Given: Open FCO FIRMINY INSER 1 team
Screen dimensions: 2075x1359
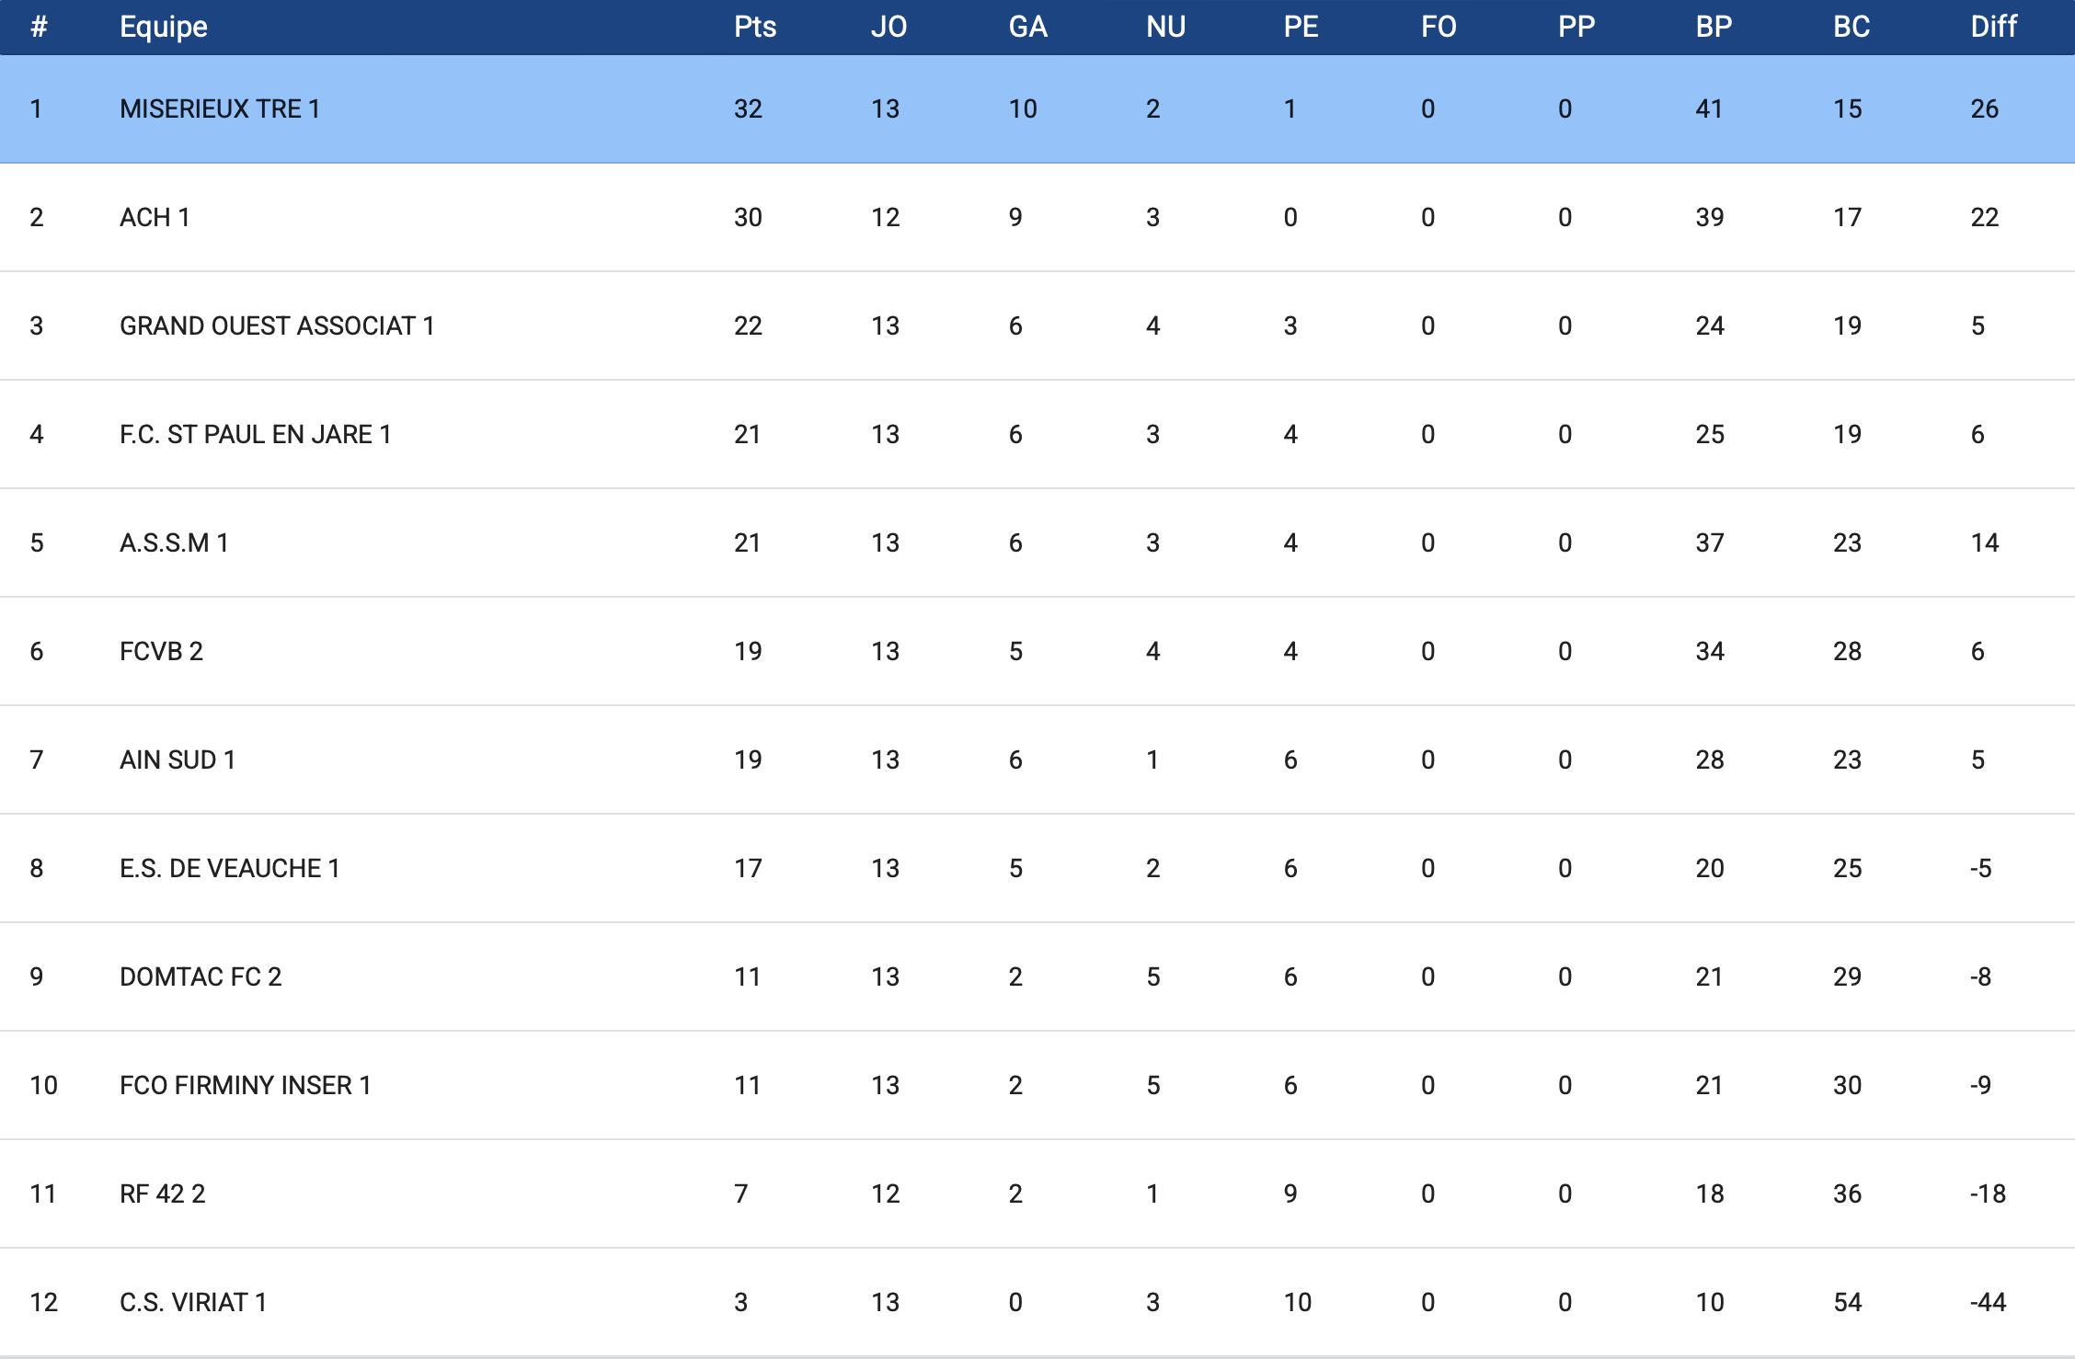Looking at the screenshot, I should click(x=245, y=1085).
